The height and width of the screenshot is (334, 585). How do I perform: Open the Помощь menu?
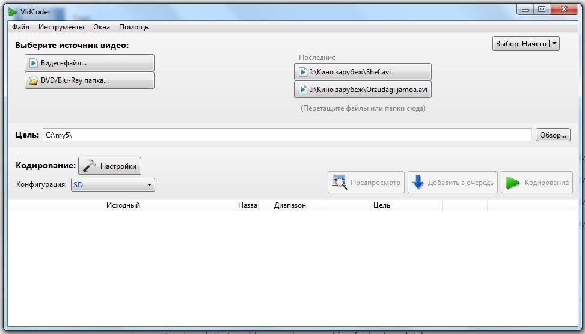click(x=133, y=27)
